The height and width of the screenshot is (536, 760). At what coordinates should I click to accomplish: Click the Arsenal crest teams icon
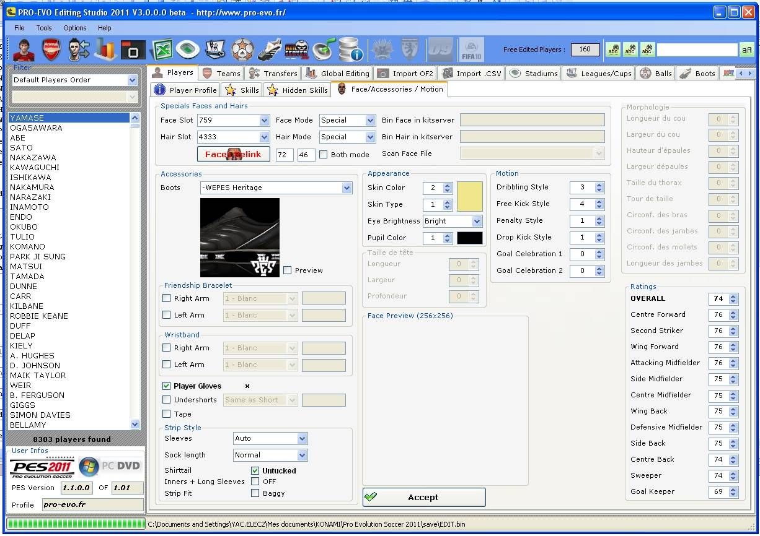52,49
